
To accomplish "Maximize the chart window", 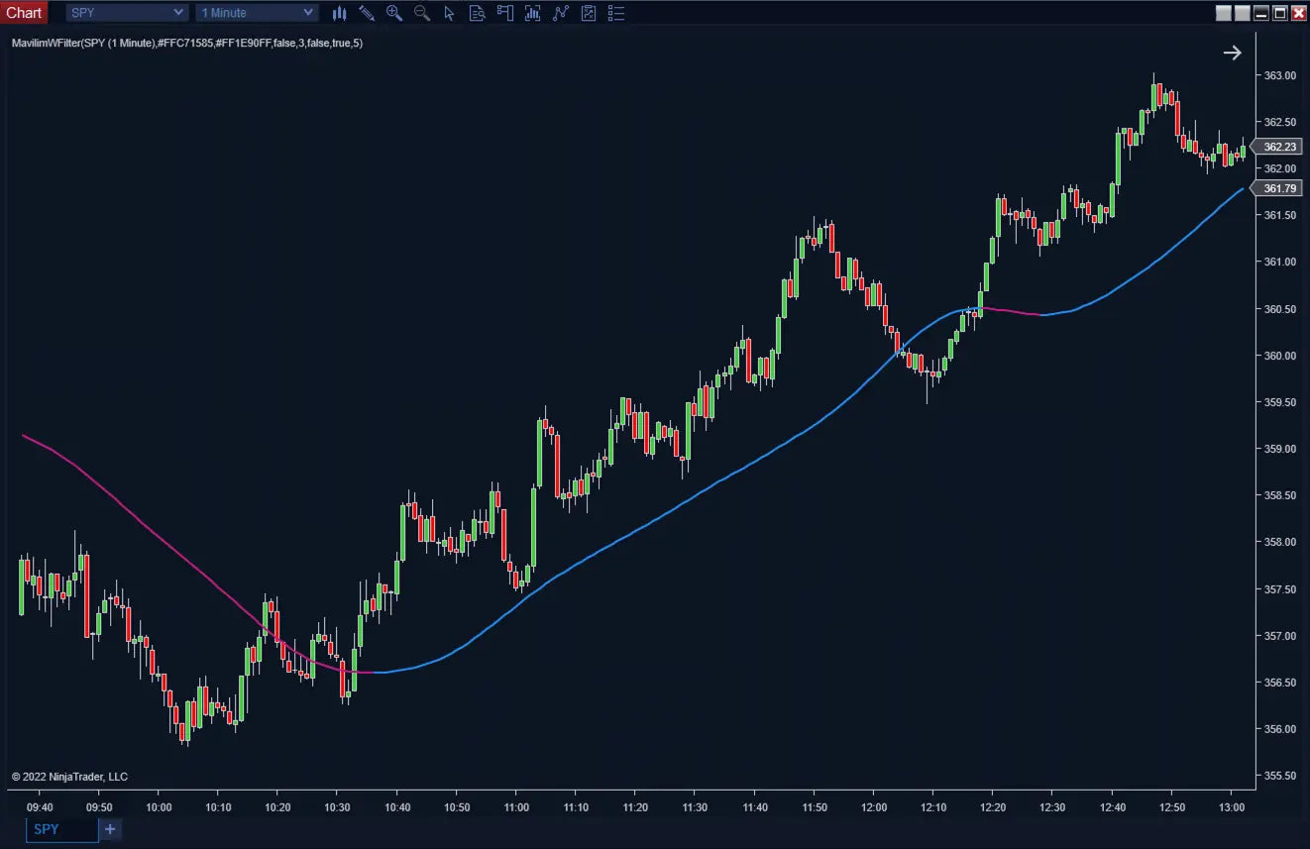I will (x=1279, y=13).
